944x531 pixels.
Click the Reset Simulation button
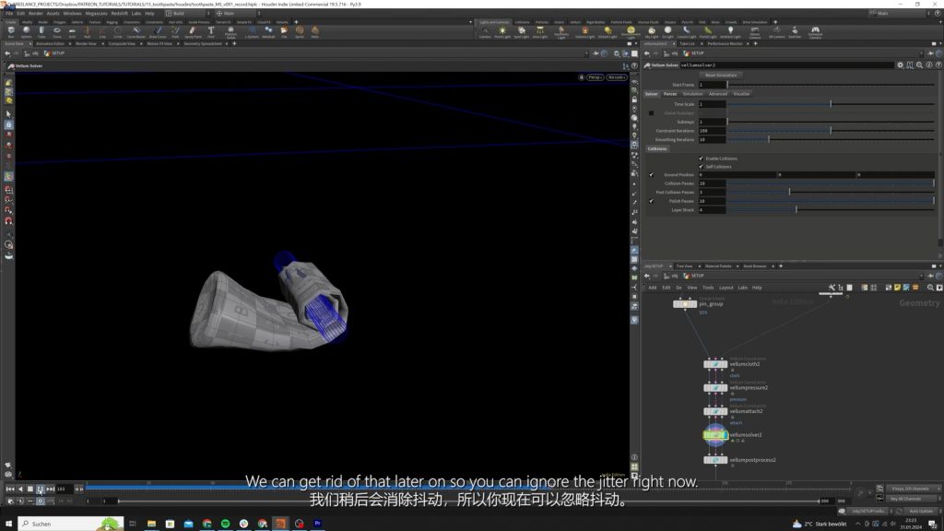(721, 76)
